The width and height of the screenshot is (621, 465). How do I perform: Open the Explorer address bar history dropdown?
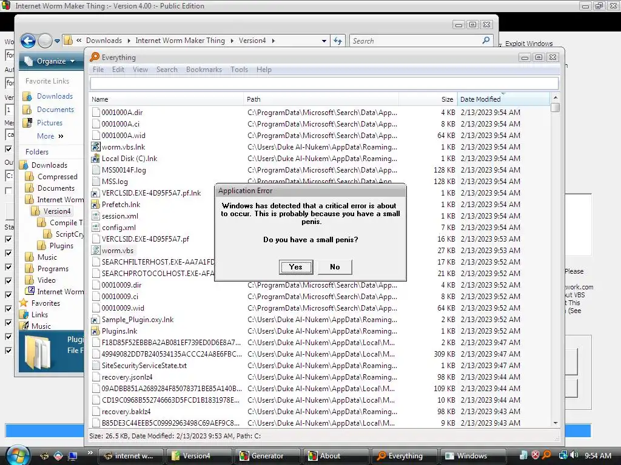(x=324, y=41)
